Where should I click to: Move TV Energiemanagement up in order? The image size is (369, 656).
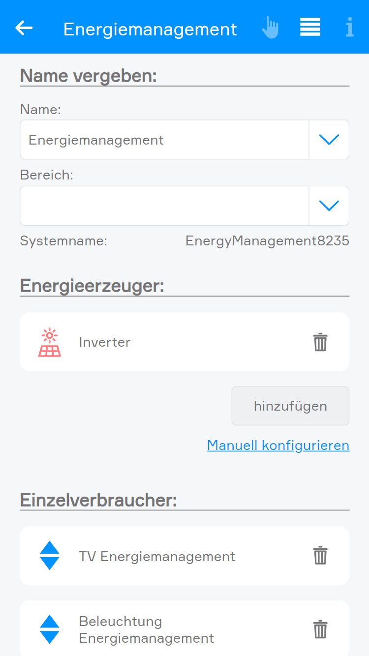[49, 548]
